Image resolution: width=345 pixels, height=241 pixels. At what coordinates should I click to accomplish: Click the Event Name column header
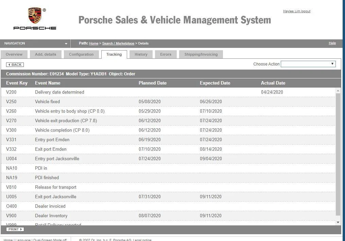[48, 83]
